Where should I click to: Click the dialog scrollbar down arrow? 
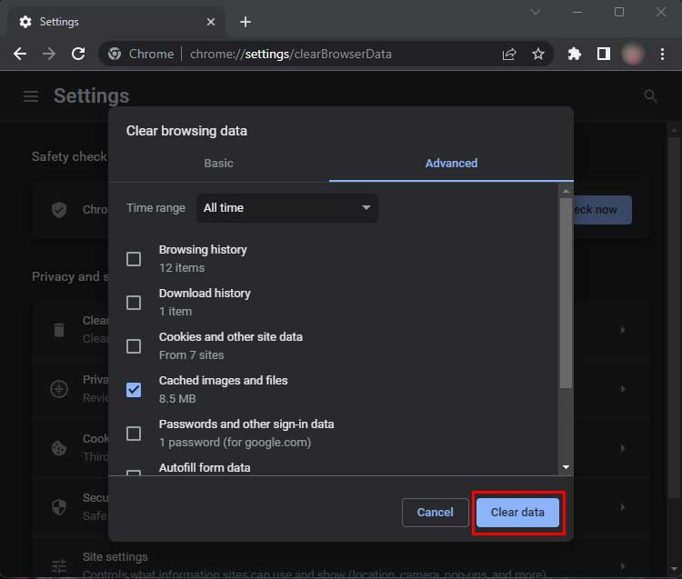566,467
